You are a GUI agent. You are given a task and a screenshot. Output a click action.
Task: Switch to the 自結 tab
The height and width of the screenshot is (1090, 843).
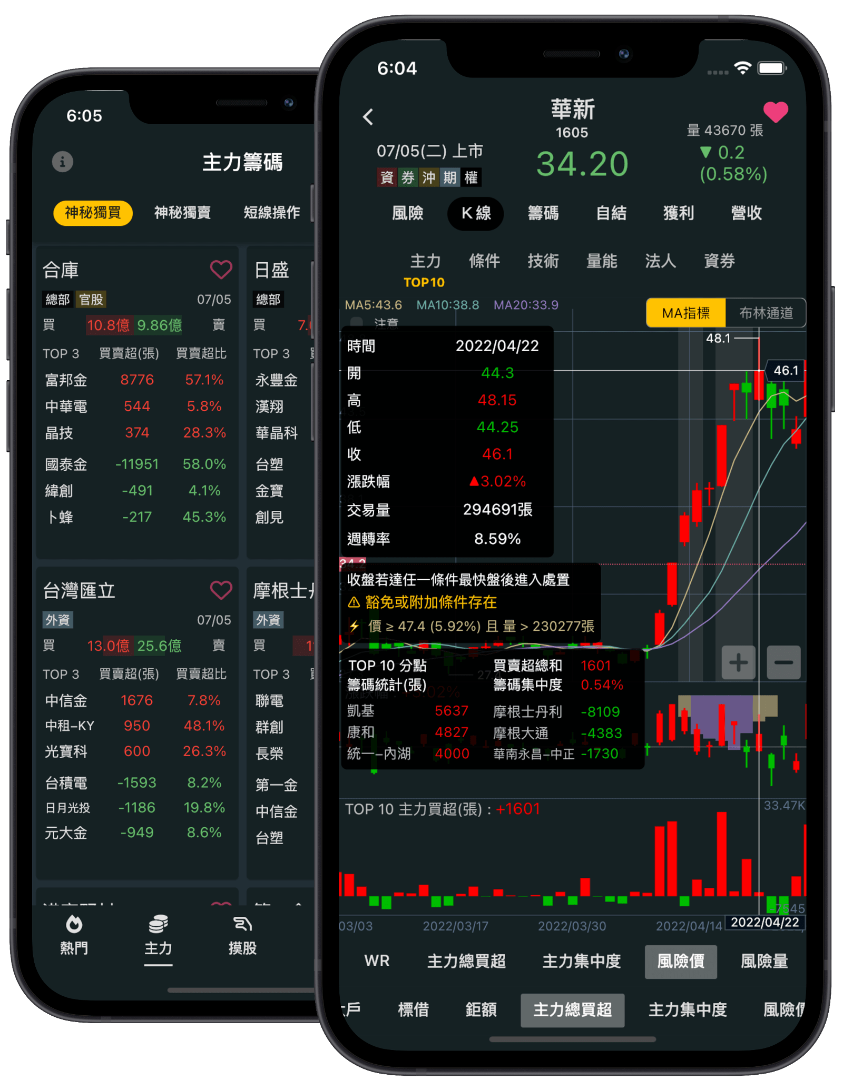coord(611,213)
